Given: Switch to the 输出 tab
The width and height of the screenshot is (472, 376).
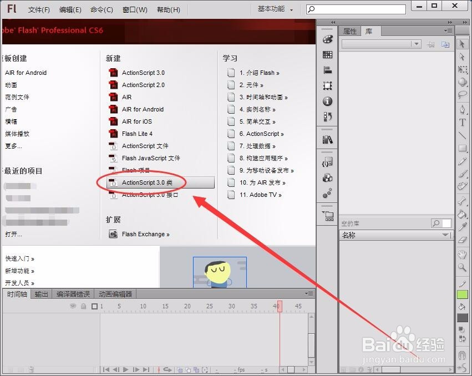Looking at the screenshot, I should (x=41, y=294).
